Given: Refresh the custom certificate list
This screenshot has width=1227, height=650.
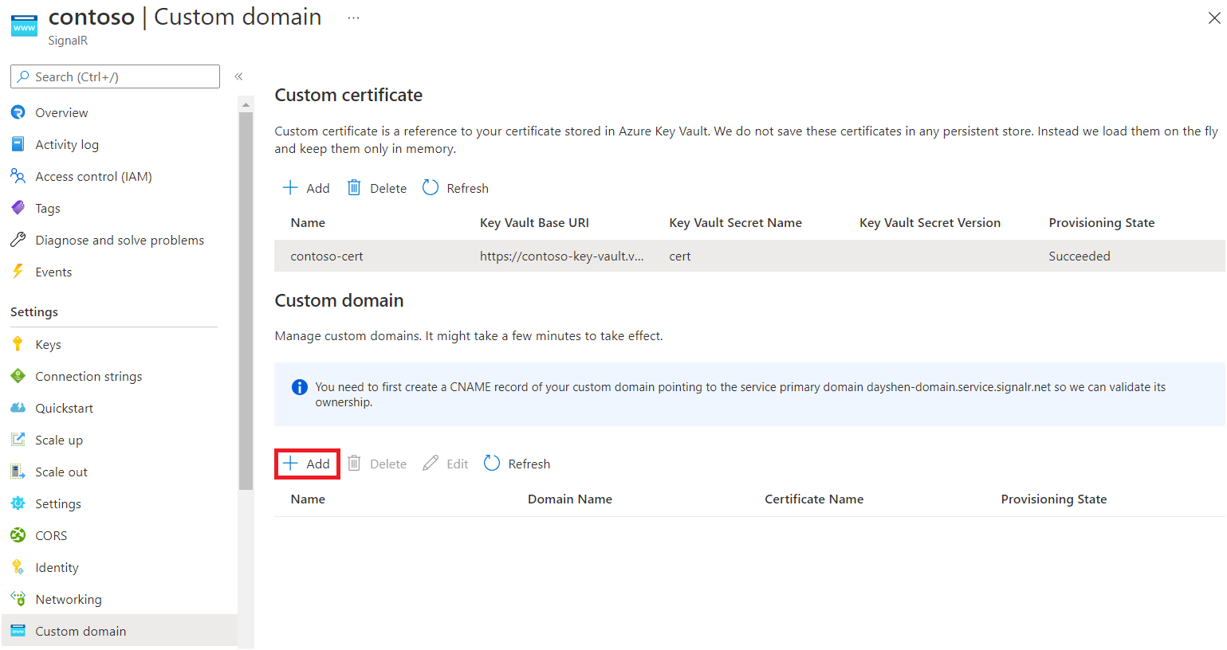Looking at the screenshot, I should click(x=454, y=187).
